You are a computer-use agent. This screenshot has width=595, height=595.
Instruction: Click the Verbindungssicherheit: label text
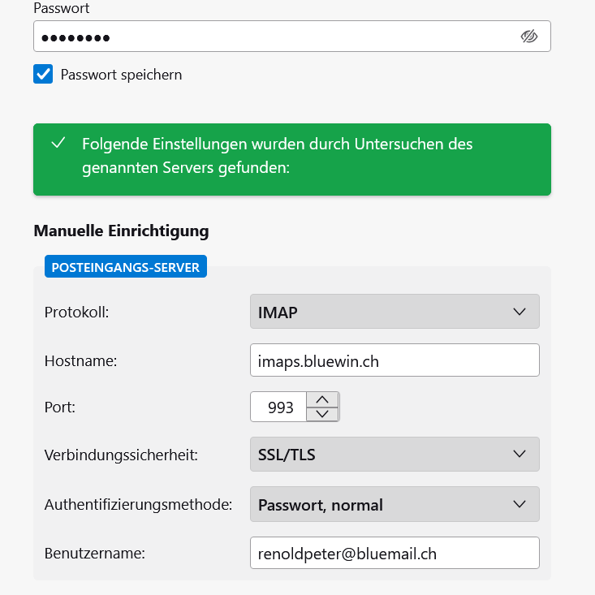point(121,455)
